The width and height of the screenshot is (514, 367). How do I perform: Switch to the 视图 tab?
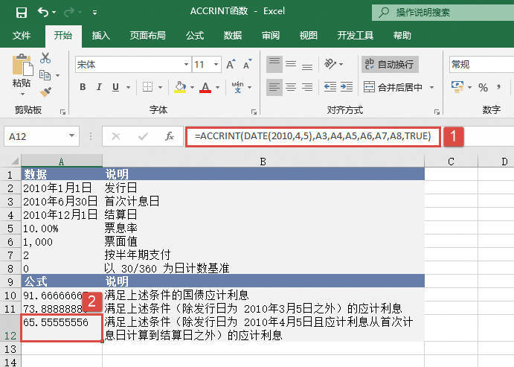[309, 36]
